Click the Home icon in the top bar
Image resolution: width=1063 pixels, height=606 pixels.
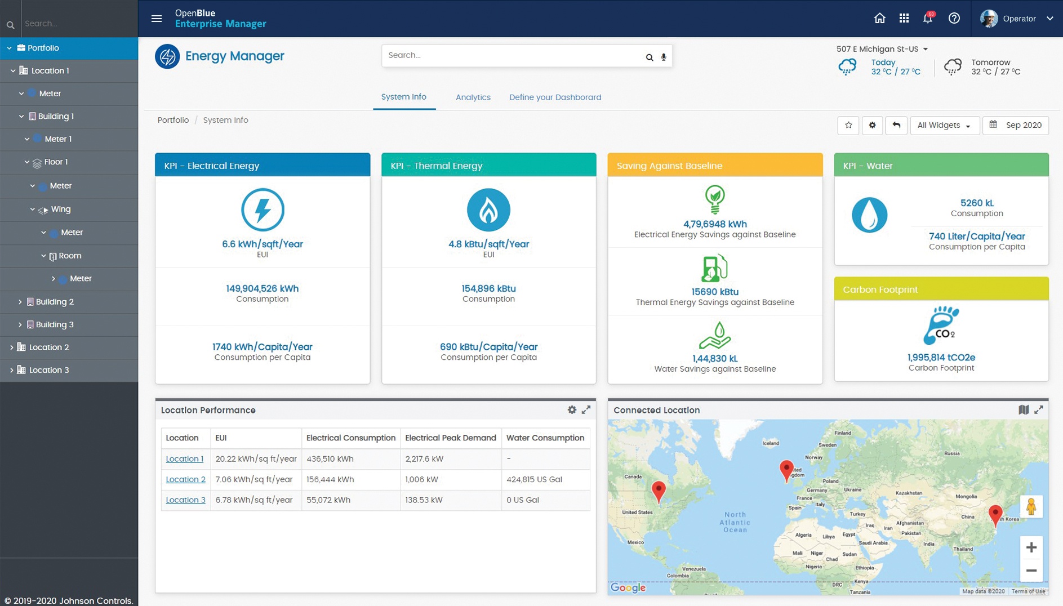880,19
